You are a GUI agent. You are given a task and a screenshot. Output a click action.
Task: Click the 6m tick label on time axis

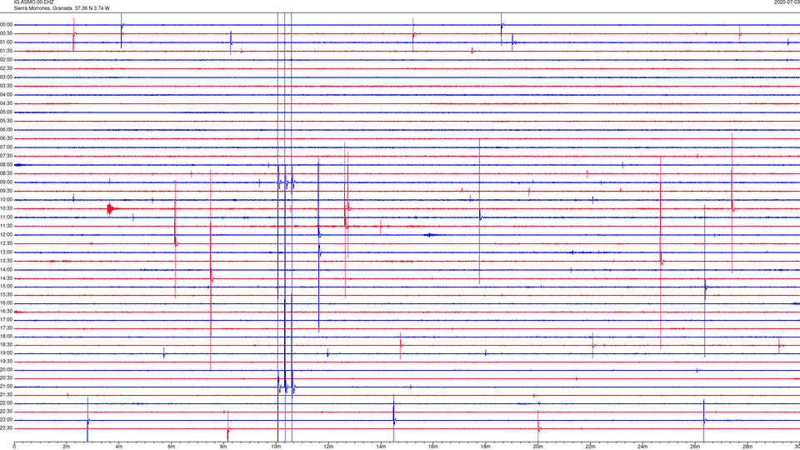pyautogui.click(x=171, y=447)
